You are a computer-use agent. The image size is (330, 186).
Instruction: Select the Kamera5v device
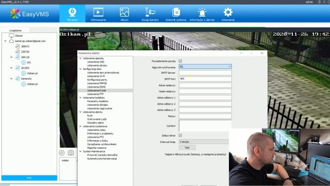(x=26, y=79)
